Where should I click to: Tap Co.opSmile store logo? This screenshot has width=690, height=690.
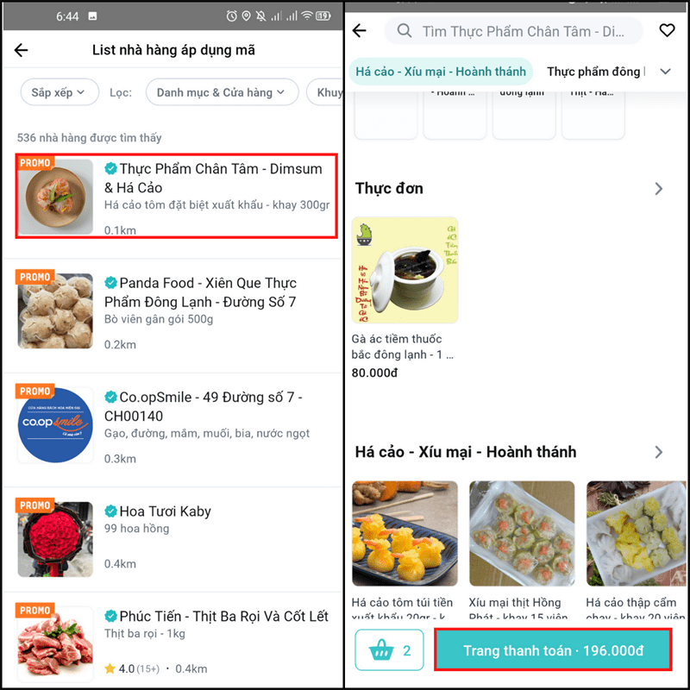pos(55,424)
